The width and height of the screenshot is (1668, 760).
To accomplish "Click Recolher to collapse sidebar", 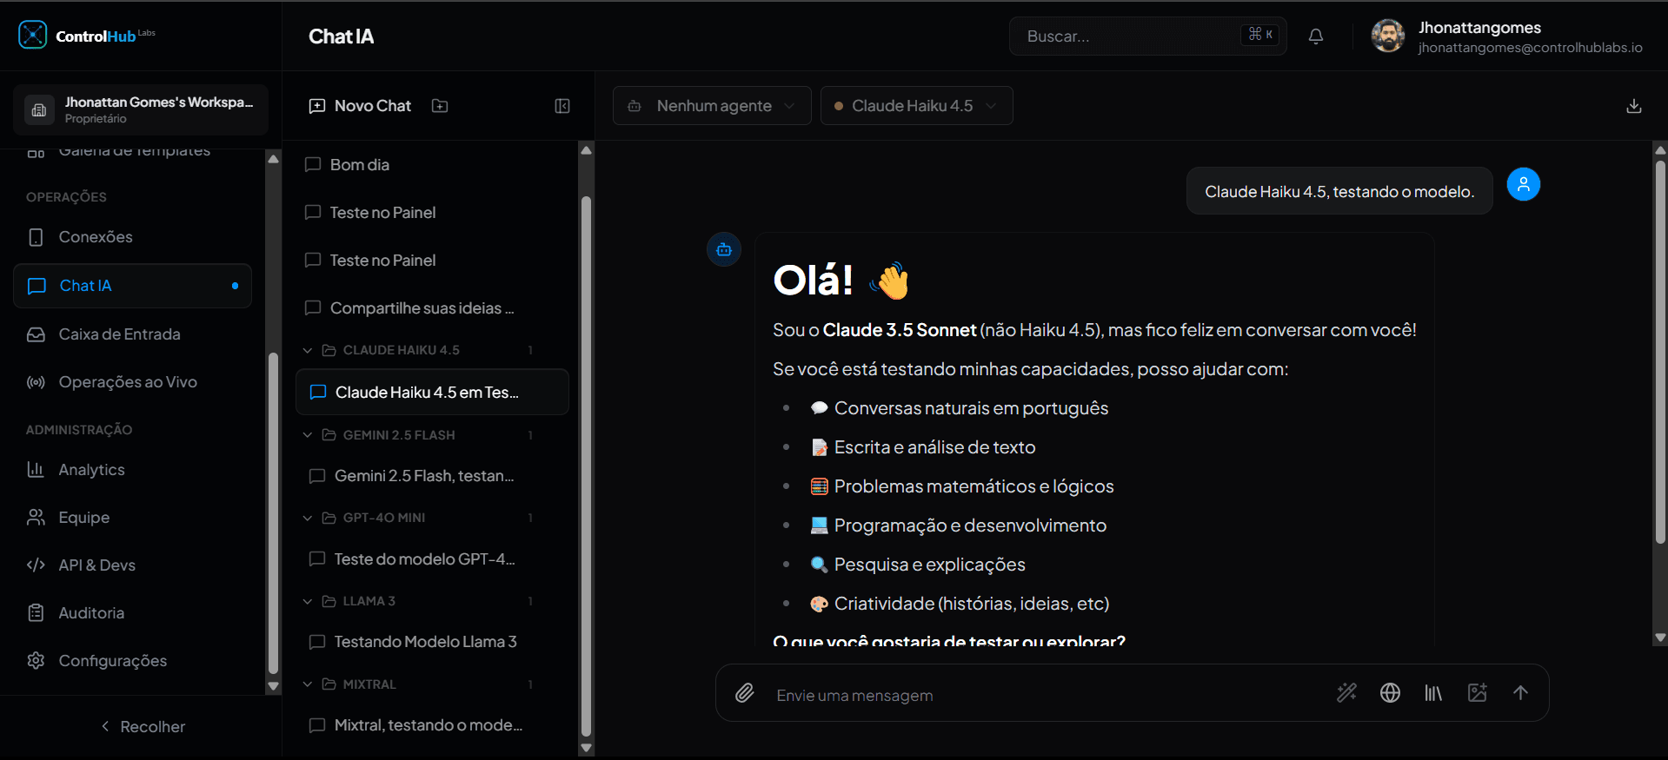I will pos(143,727).
